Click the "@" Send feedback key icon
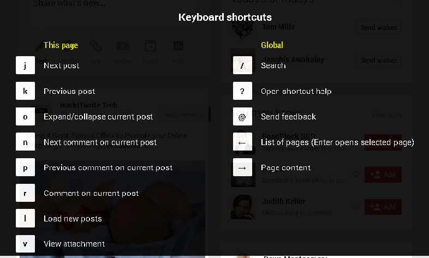This screenshot has height=258, width=429. [x=242, y=117]
